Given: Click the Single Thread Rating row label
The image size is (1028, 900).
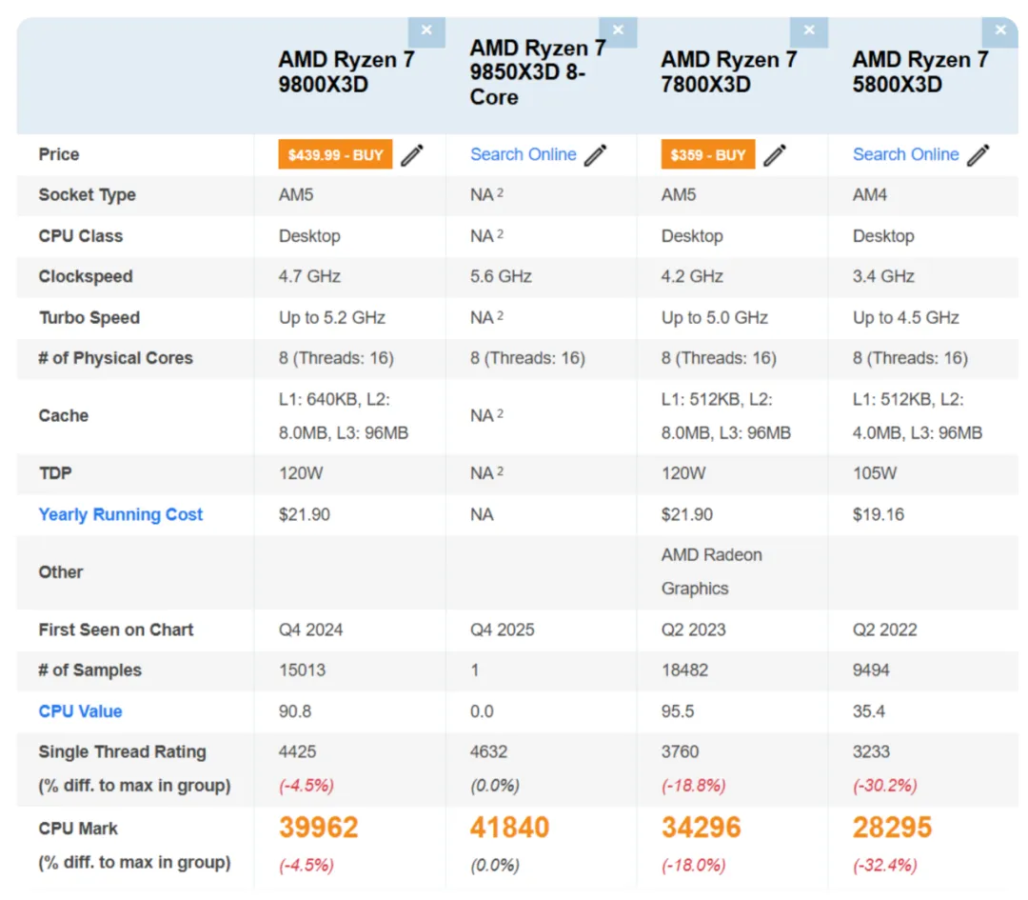Looking at the screenshot, I should click(122, 751).
